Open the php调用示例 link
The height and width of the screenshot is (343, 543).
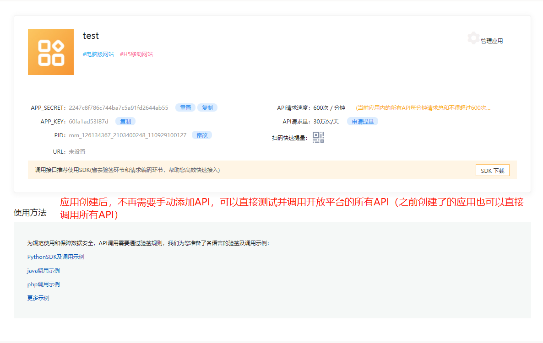coord(43,284)
